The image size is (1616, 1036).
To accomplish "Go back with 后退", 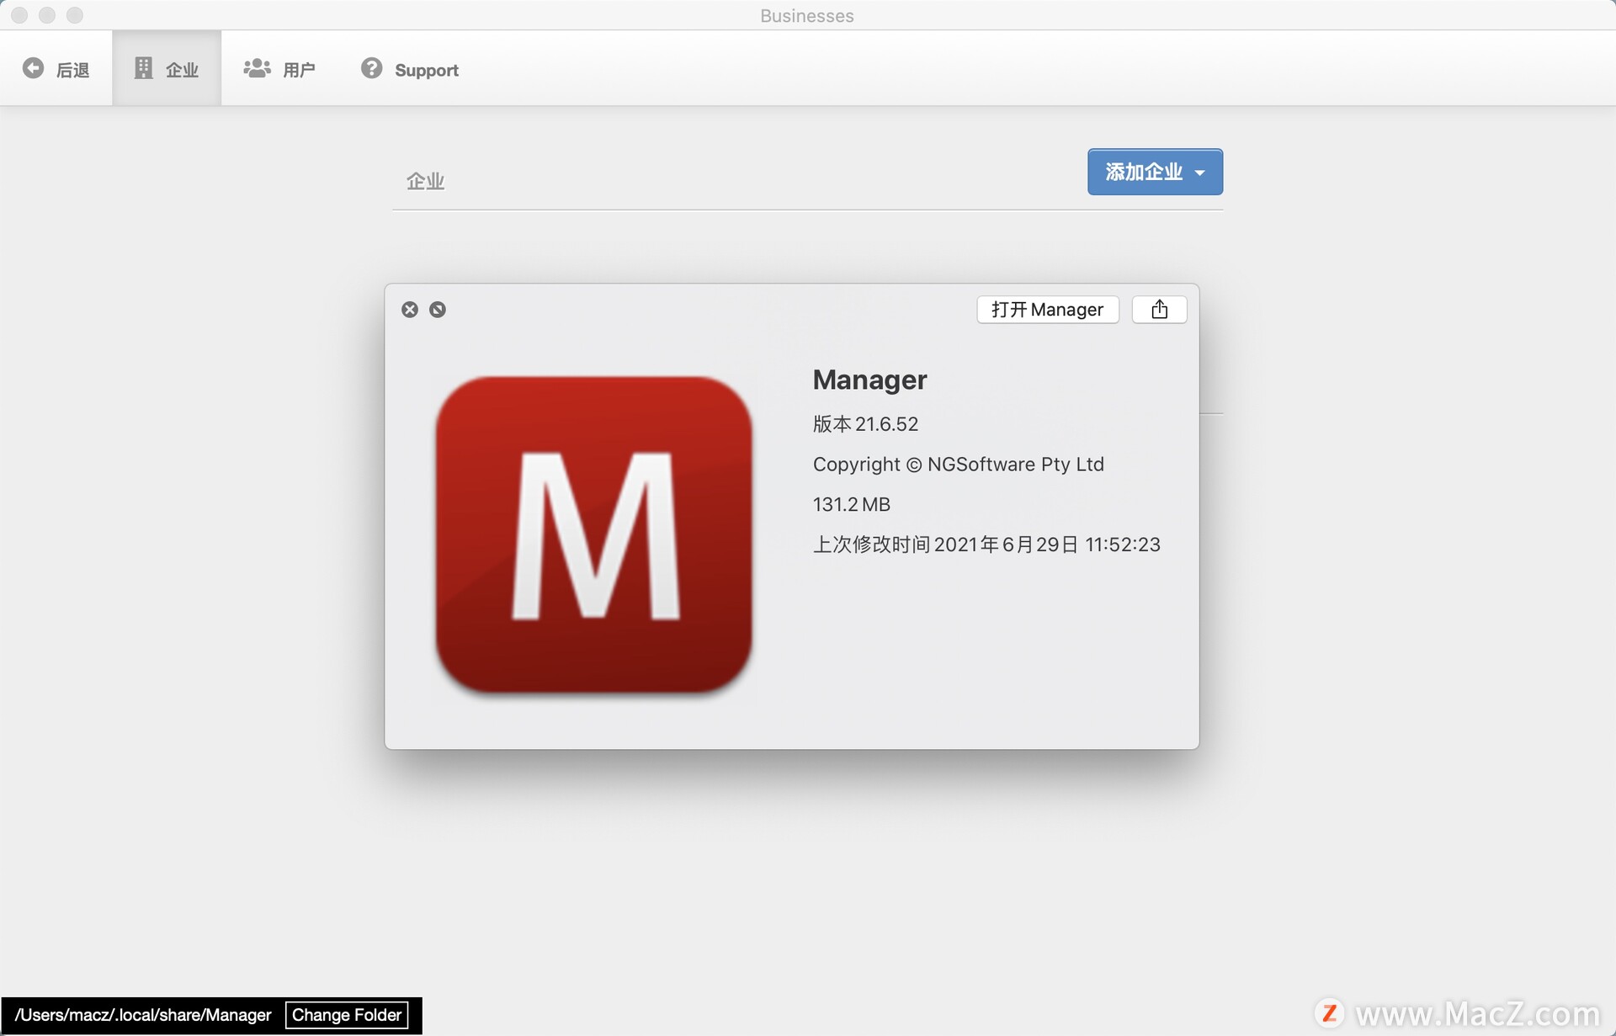I will click(72, 70).
